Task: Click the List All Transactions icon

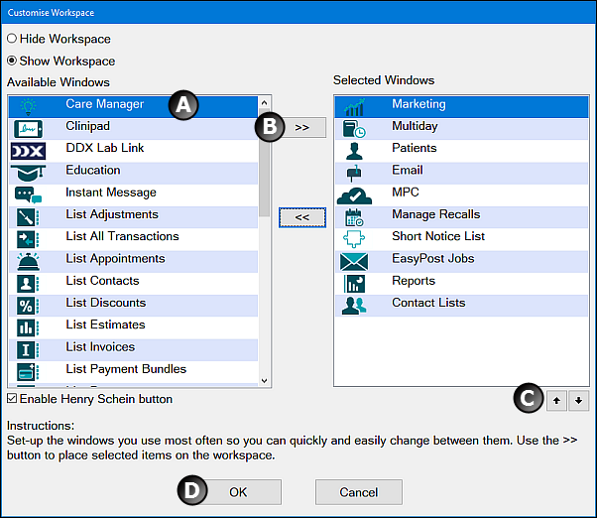Action: 28,239
